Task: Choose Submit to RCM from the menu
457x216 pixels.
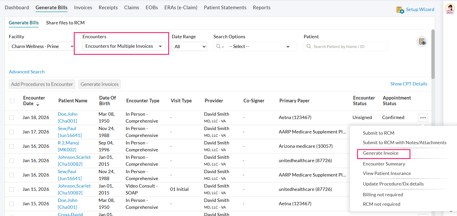Action: 379,133
